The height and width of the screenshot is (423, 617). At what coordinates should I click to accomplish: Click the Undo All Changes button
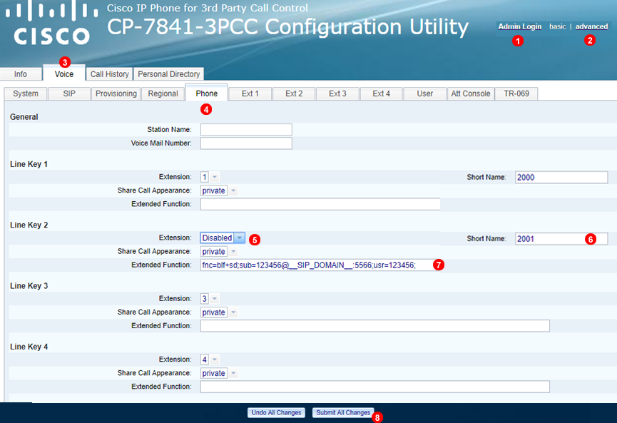pos(276,412)
